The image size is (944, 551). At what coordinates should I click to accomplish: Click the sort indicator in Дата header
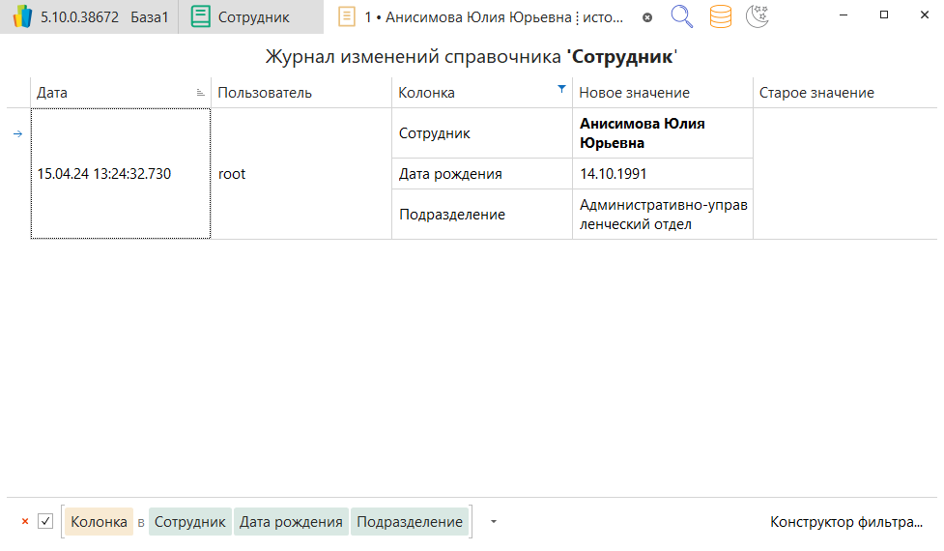200,93
